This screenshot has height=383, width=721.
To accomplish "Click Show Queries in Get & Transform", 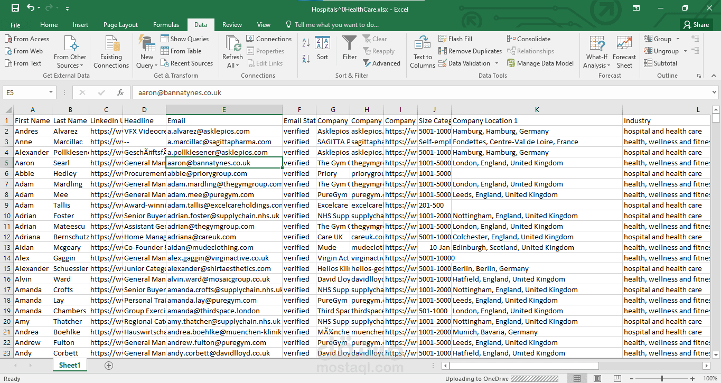I will coord(185,39).
